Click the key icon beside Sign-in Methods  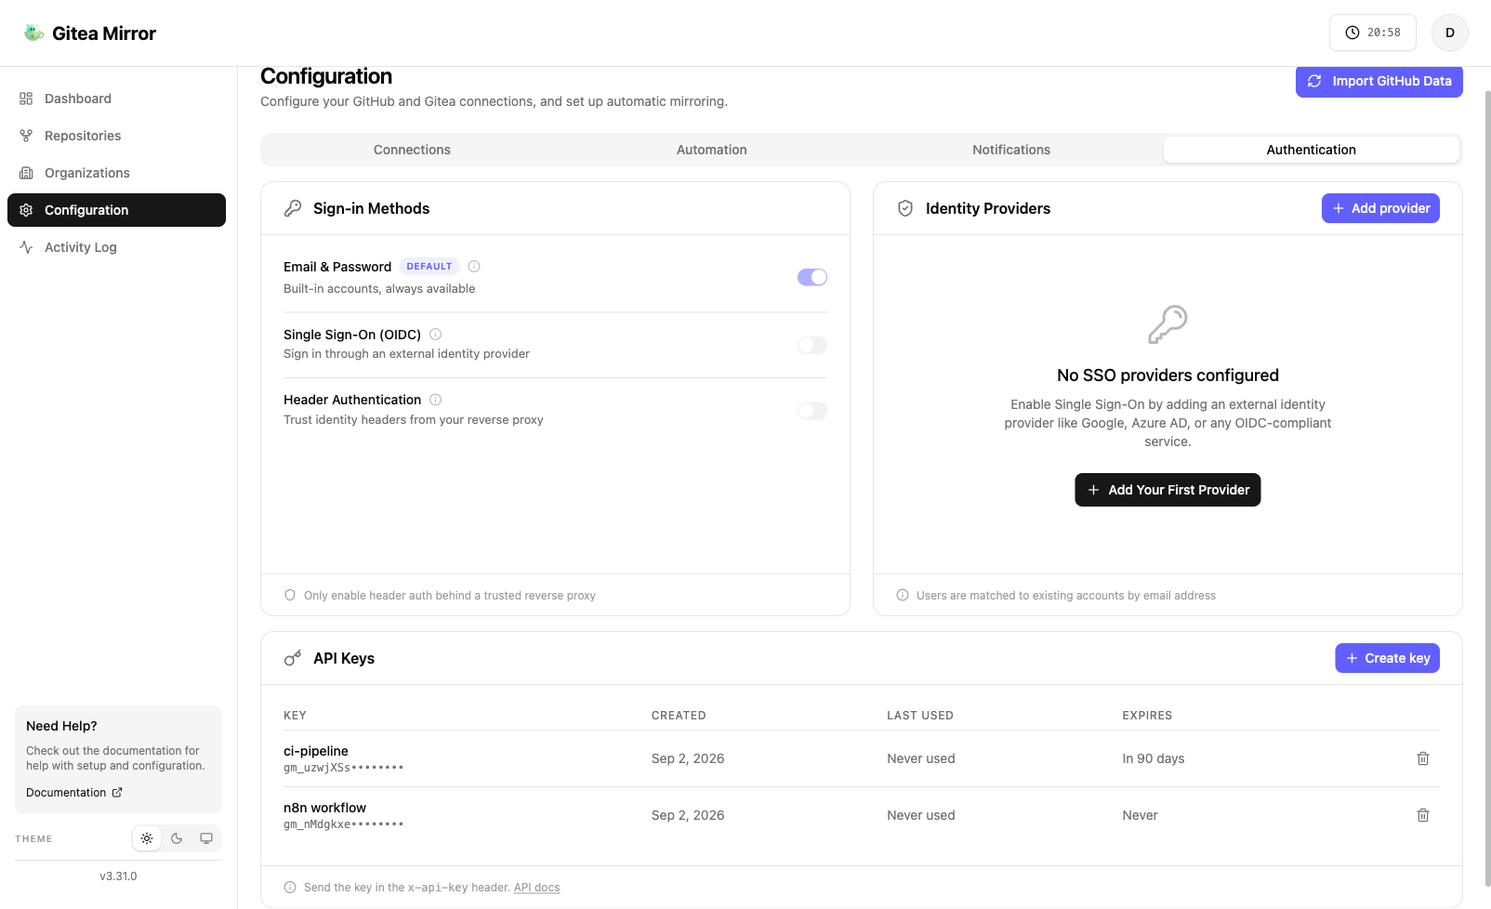coord(293,208)
